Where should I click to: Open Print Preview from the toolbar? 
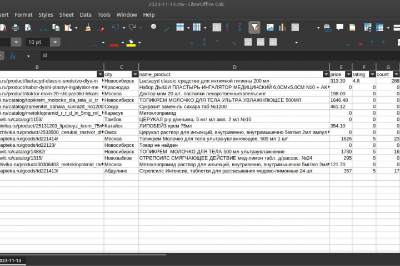28,28
